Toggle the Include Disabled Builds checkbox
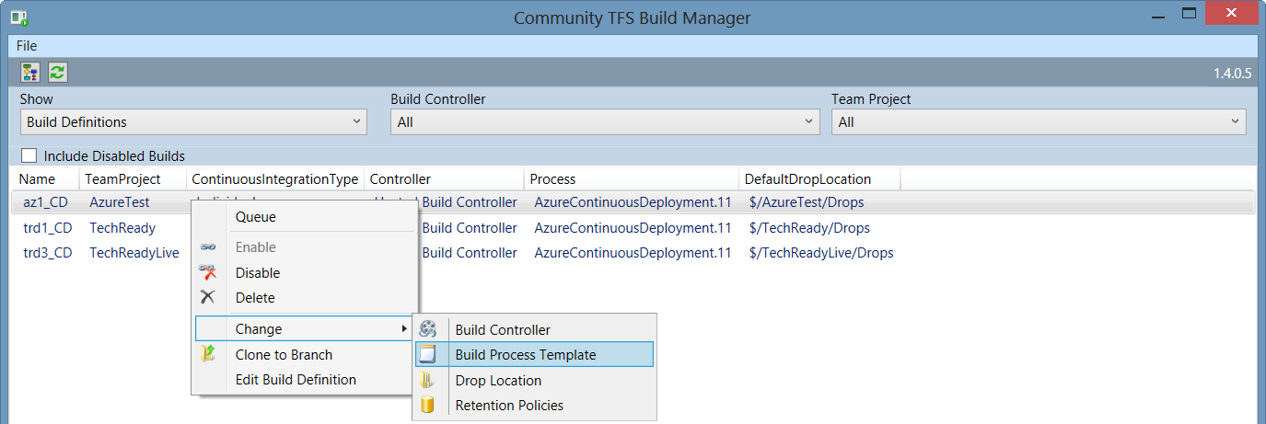 29,155
